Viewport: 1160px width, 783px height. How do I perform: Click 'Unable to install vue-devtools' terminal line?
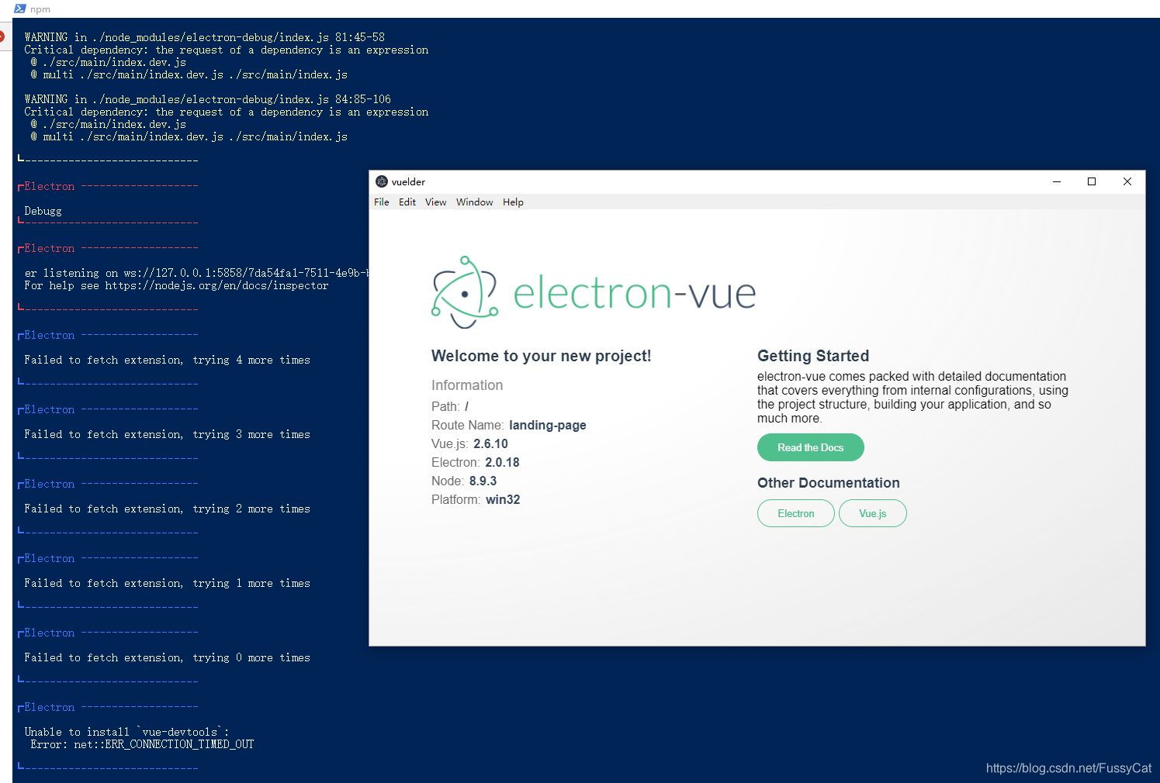(x=126, y=732)
